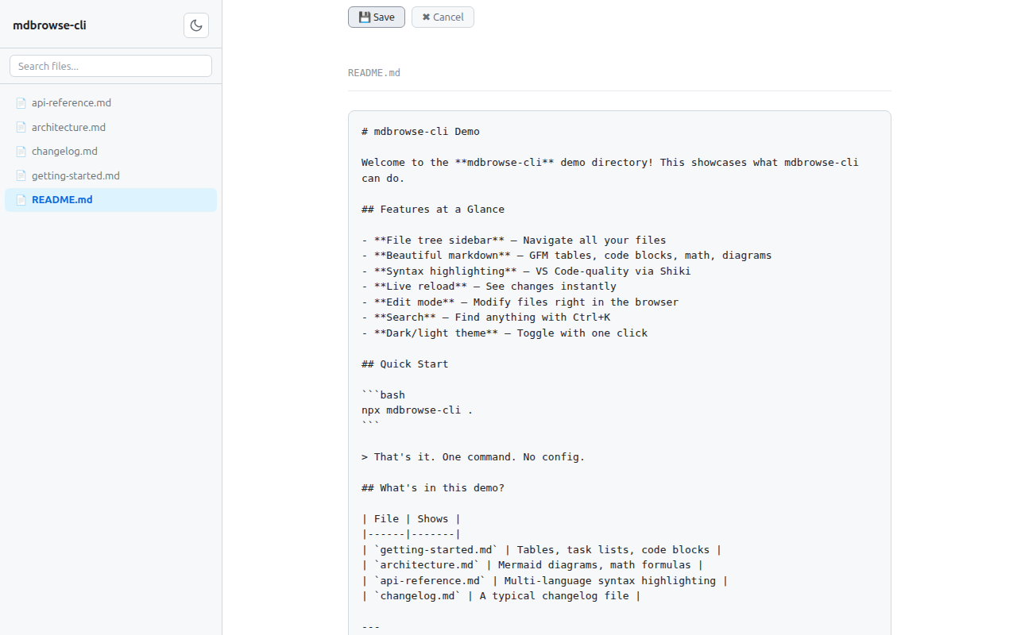Image resolution: width=1017 pixels, height=635 pixels.
Task: Click the '## Features at a Glance' line
Action: click(433, 210)
